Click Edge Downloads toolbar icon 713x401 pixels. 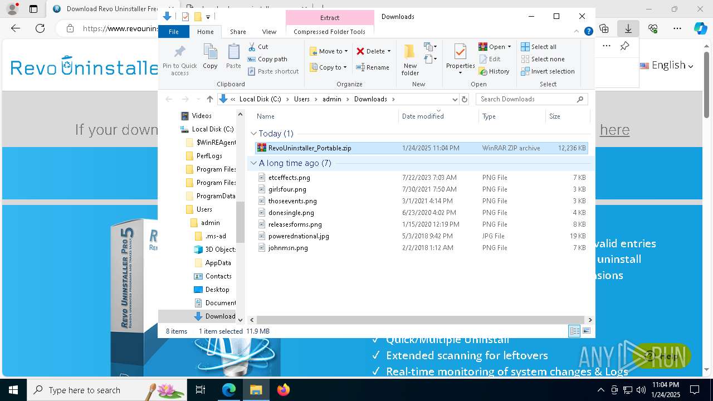click(x=628, y=28)
